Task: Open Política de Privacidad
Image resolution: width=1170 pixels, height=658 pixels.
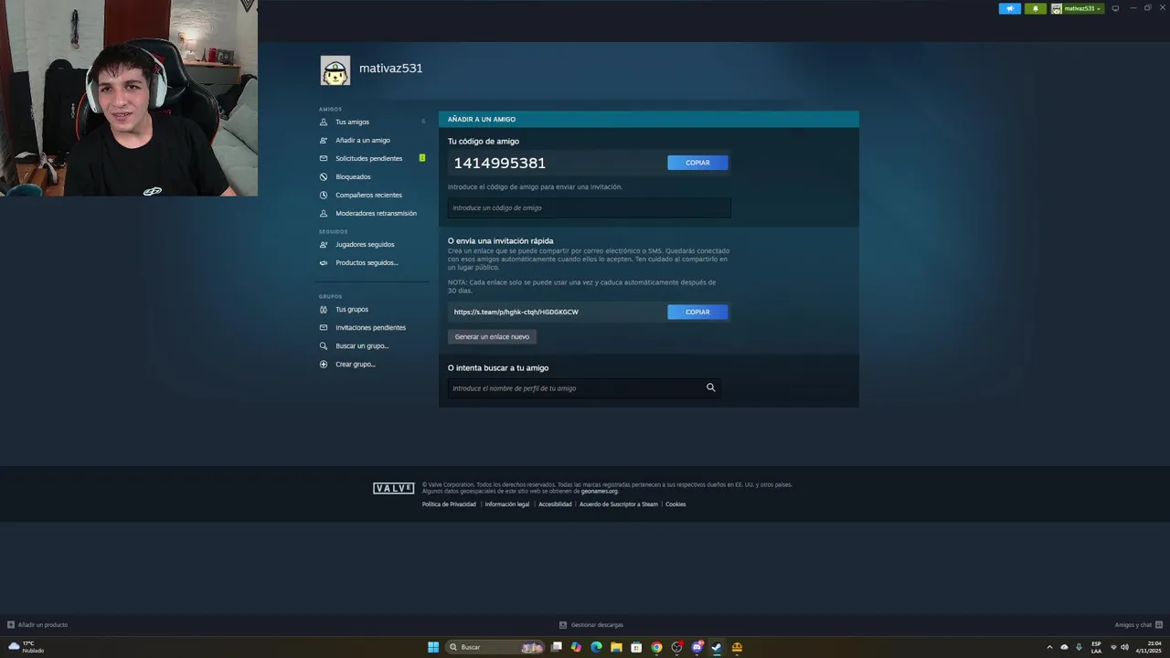Action: 449,504
